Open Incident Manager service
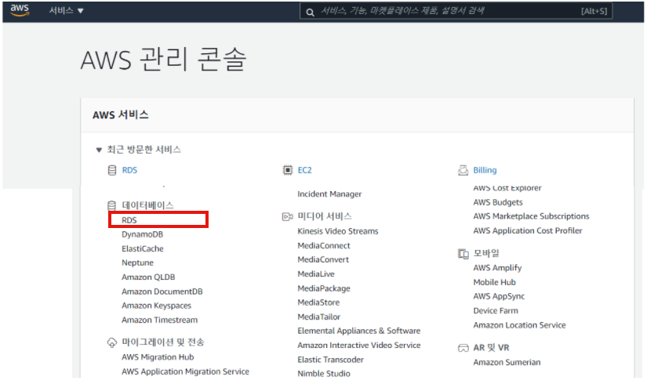The width and height of the screenshot is (654, 391). coord(329,194)
